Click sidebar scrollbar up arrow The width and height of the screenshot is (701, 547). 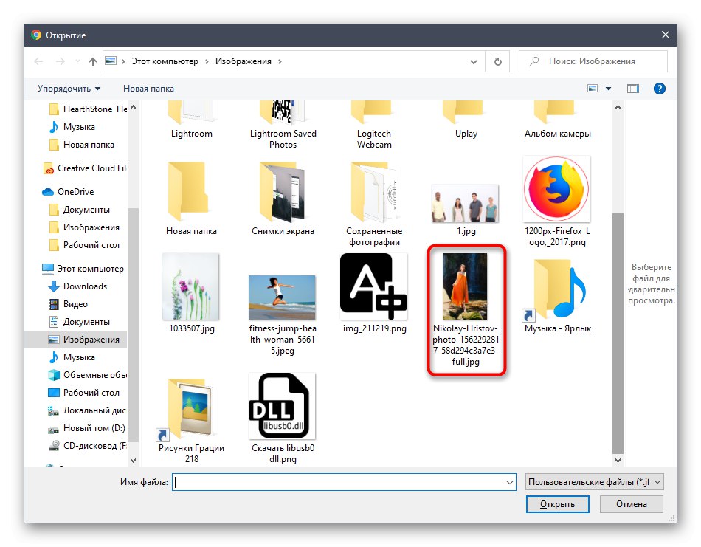[134, 107]
